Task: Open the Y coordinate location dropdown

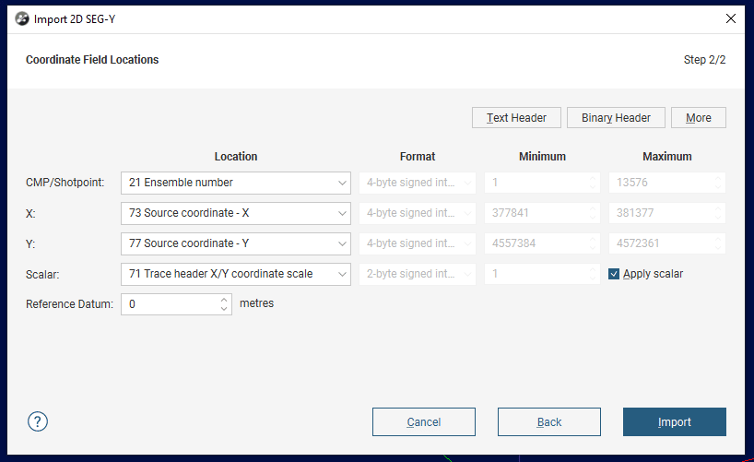Action: (236, 243)
